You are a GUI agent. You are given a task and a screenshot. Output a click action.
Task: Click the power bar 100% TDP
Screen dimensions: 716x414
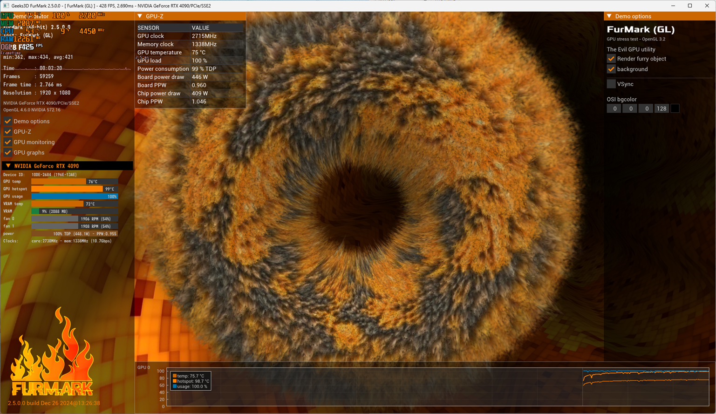click(75, 234)
